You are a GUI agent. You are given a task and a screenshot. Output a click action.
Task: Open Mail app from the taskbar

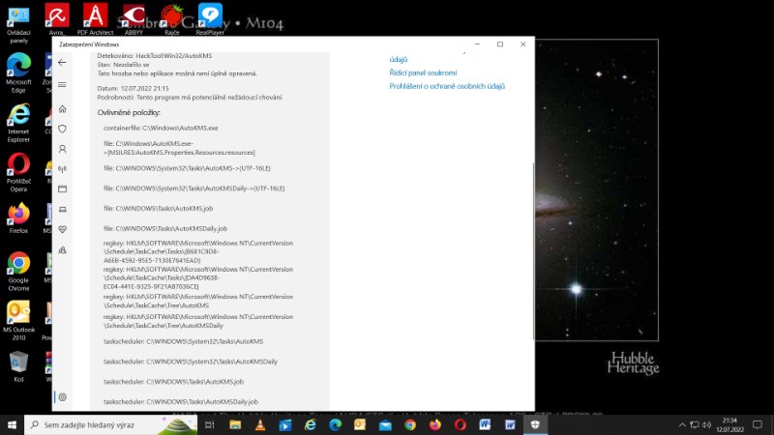[385, 424]
